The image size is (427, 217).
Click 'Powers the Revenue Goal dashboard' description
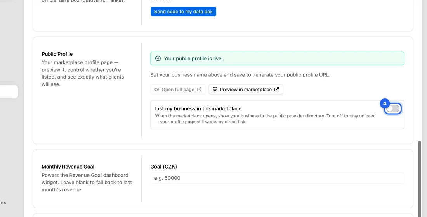(x=87, y=183)
